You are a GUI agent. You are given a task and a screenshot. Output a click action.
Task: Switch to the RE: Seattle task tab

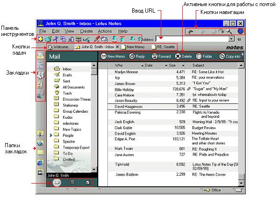click(164, 47)
